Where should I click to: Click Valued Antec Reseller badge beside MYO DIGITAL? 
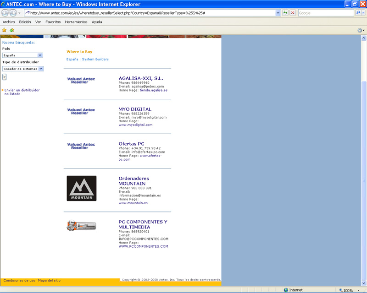coord(81,111)
